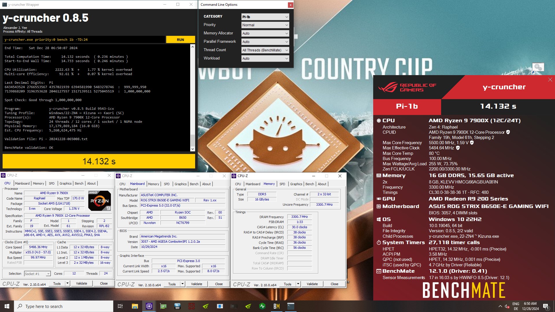Open File Explorer from taskbar
This screenshot has height=312, width=555.
[x=135, y=306]
